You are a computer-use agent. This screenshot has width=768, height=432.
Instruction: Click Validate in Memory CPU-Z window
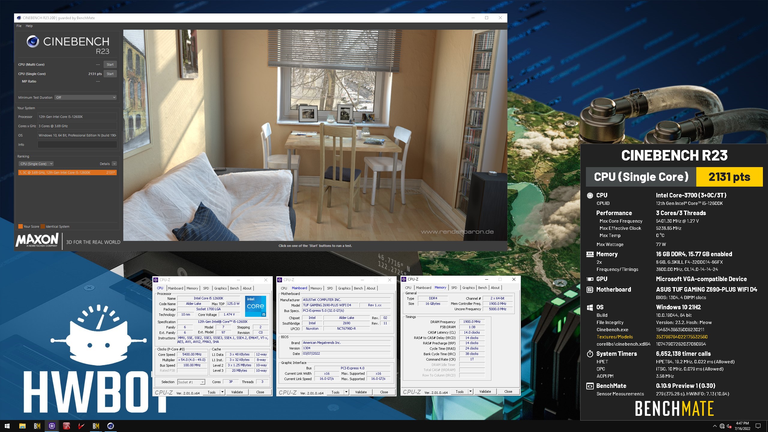point(485,391)
